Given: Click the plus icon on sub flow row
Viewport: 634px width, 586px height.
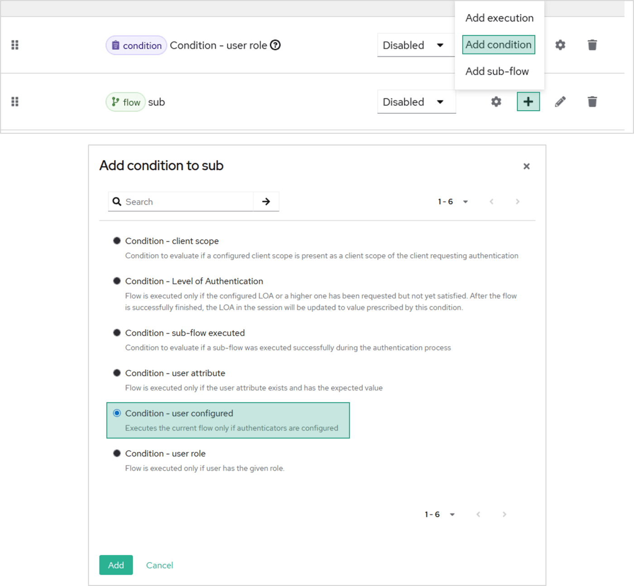Looking at the screenshot, I should [x=528, y=102].
